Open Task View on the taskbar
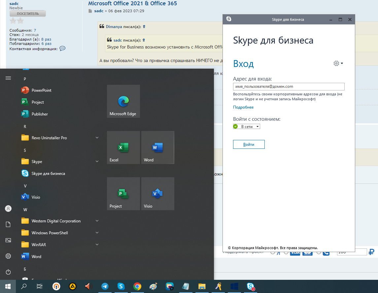Image resolution: width=378 pixels, height=293 pixels. coord(40,286)
